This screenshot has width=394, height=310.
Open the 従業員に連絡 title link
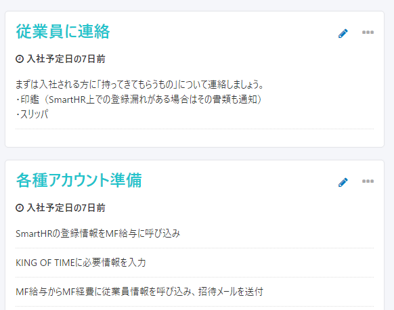click(x=63, y=32)
